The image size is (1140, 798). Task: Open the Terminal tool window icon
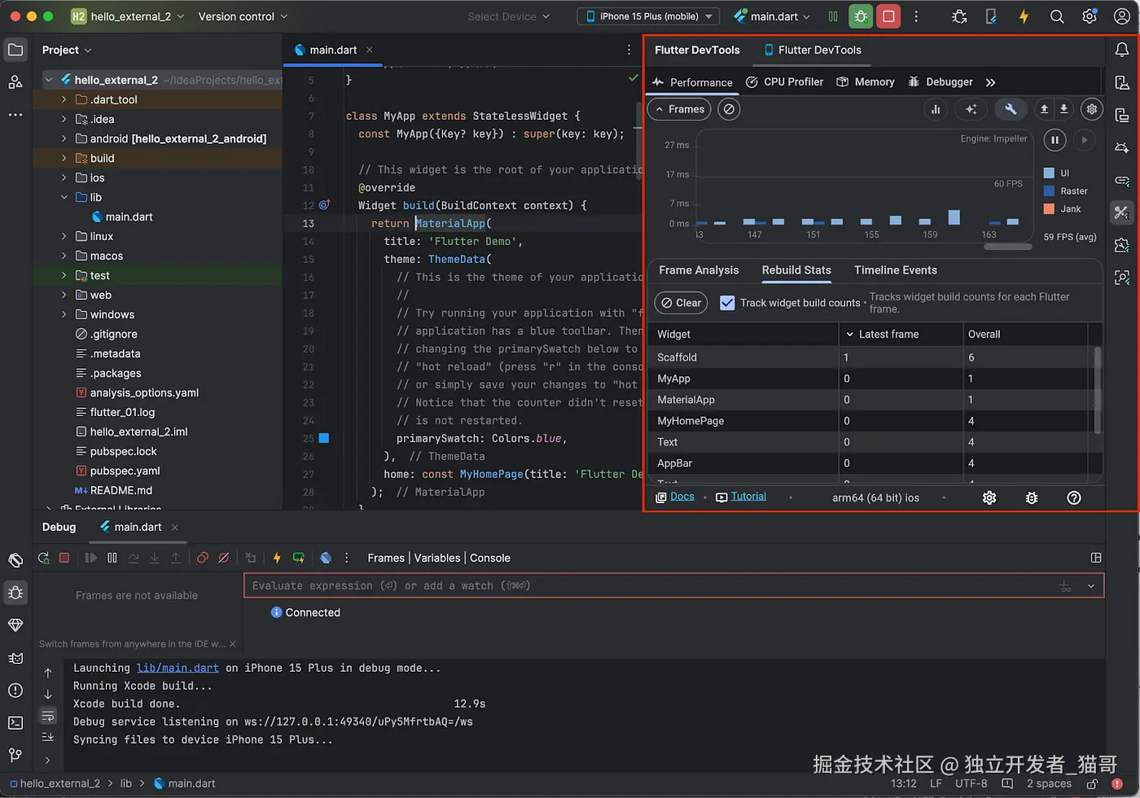pyautogui.click(x=15, y=722)
